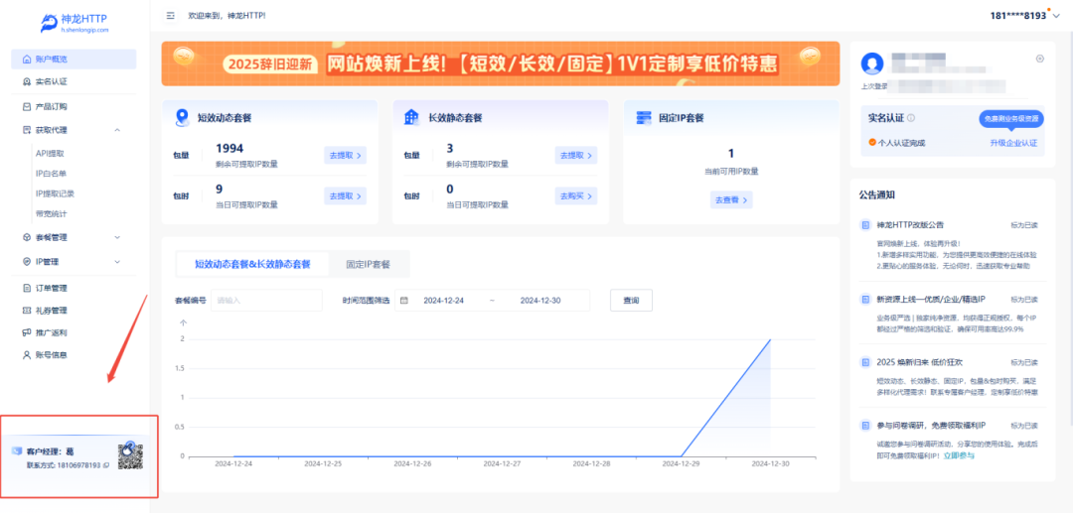Click the IP管理 shield icon
Viewport: 1073px width, 513px height.
pyautogui.click(x=27, y=262)
